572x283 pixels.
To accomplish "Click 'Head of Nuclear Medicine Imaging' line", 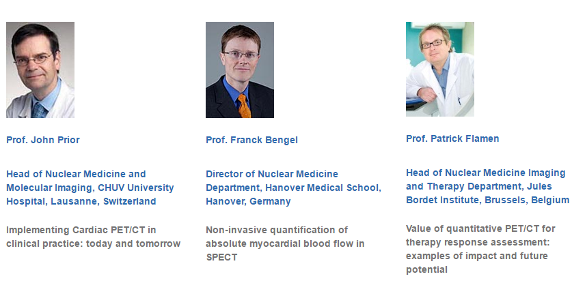I will point(485,173).
